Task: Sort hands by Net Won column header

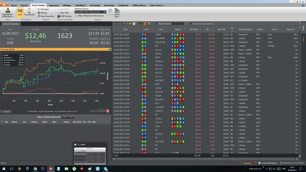Action: pos(195,29)
